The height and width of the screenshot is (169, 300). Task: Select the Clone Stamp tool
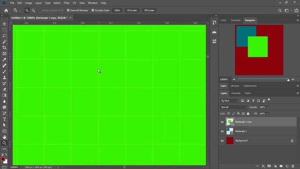4,77
